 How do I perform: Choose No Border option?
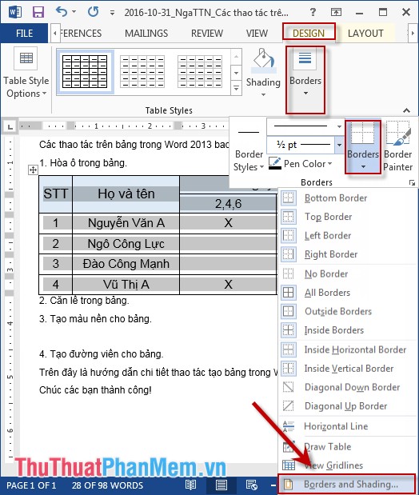coord(348,273)
